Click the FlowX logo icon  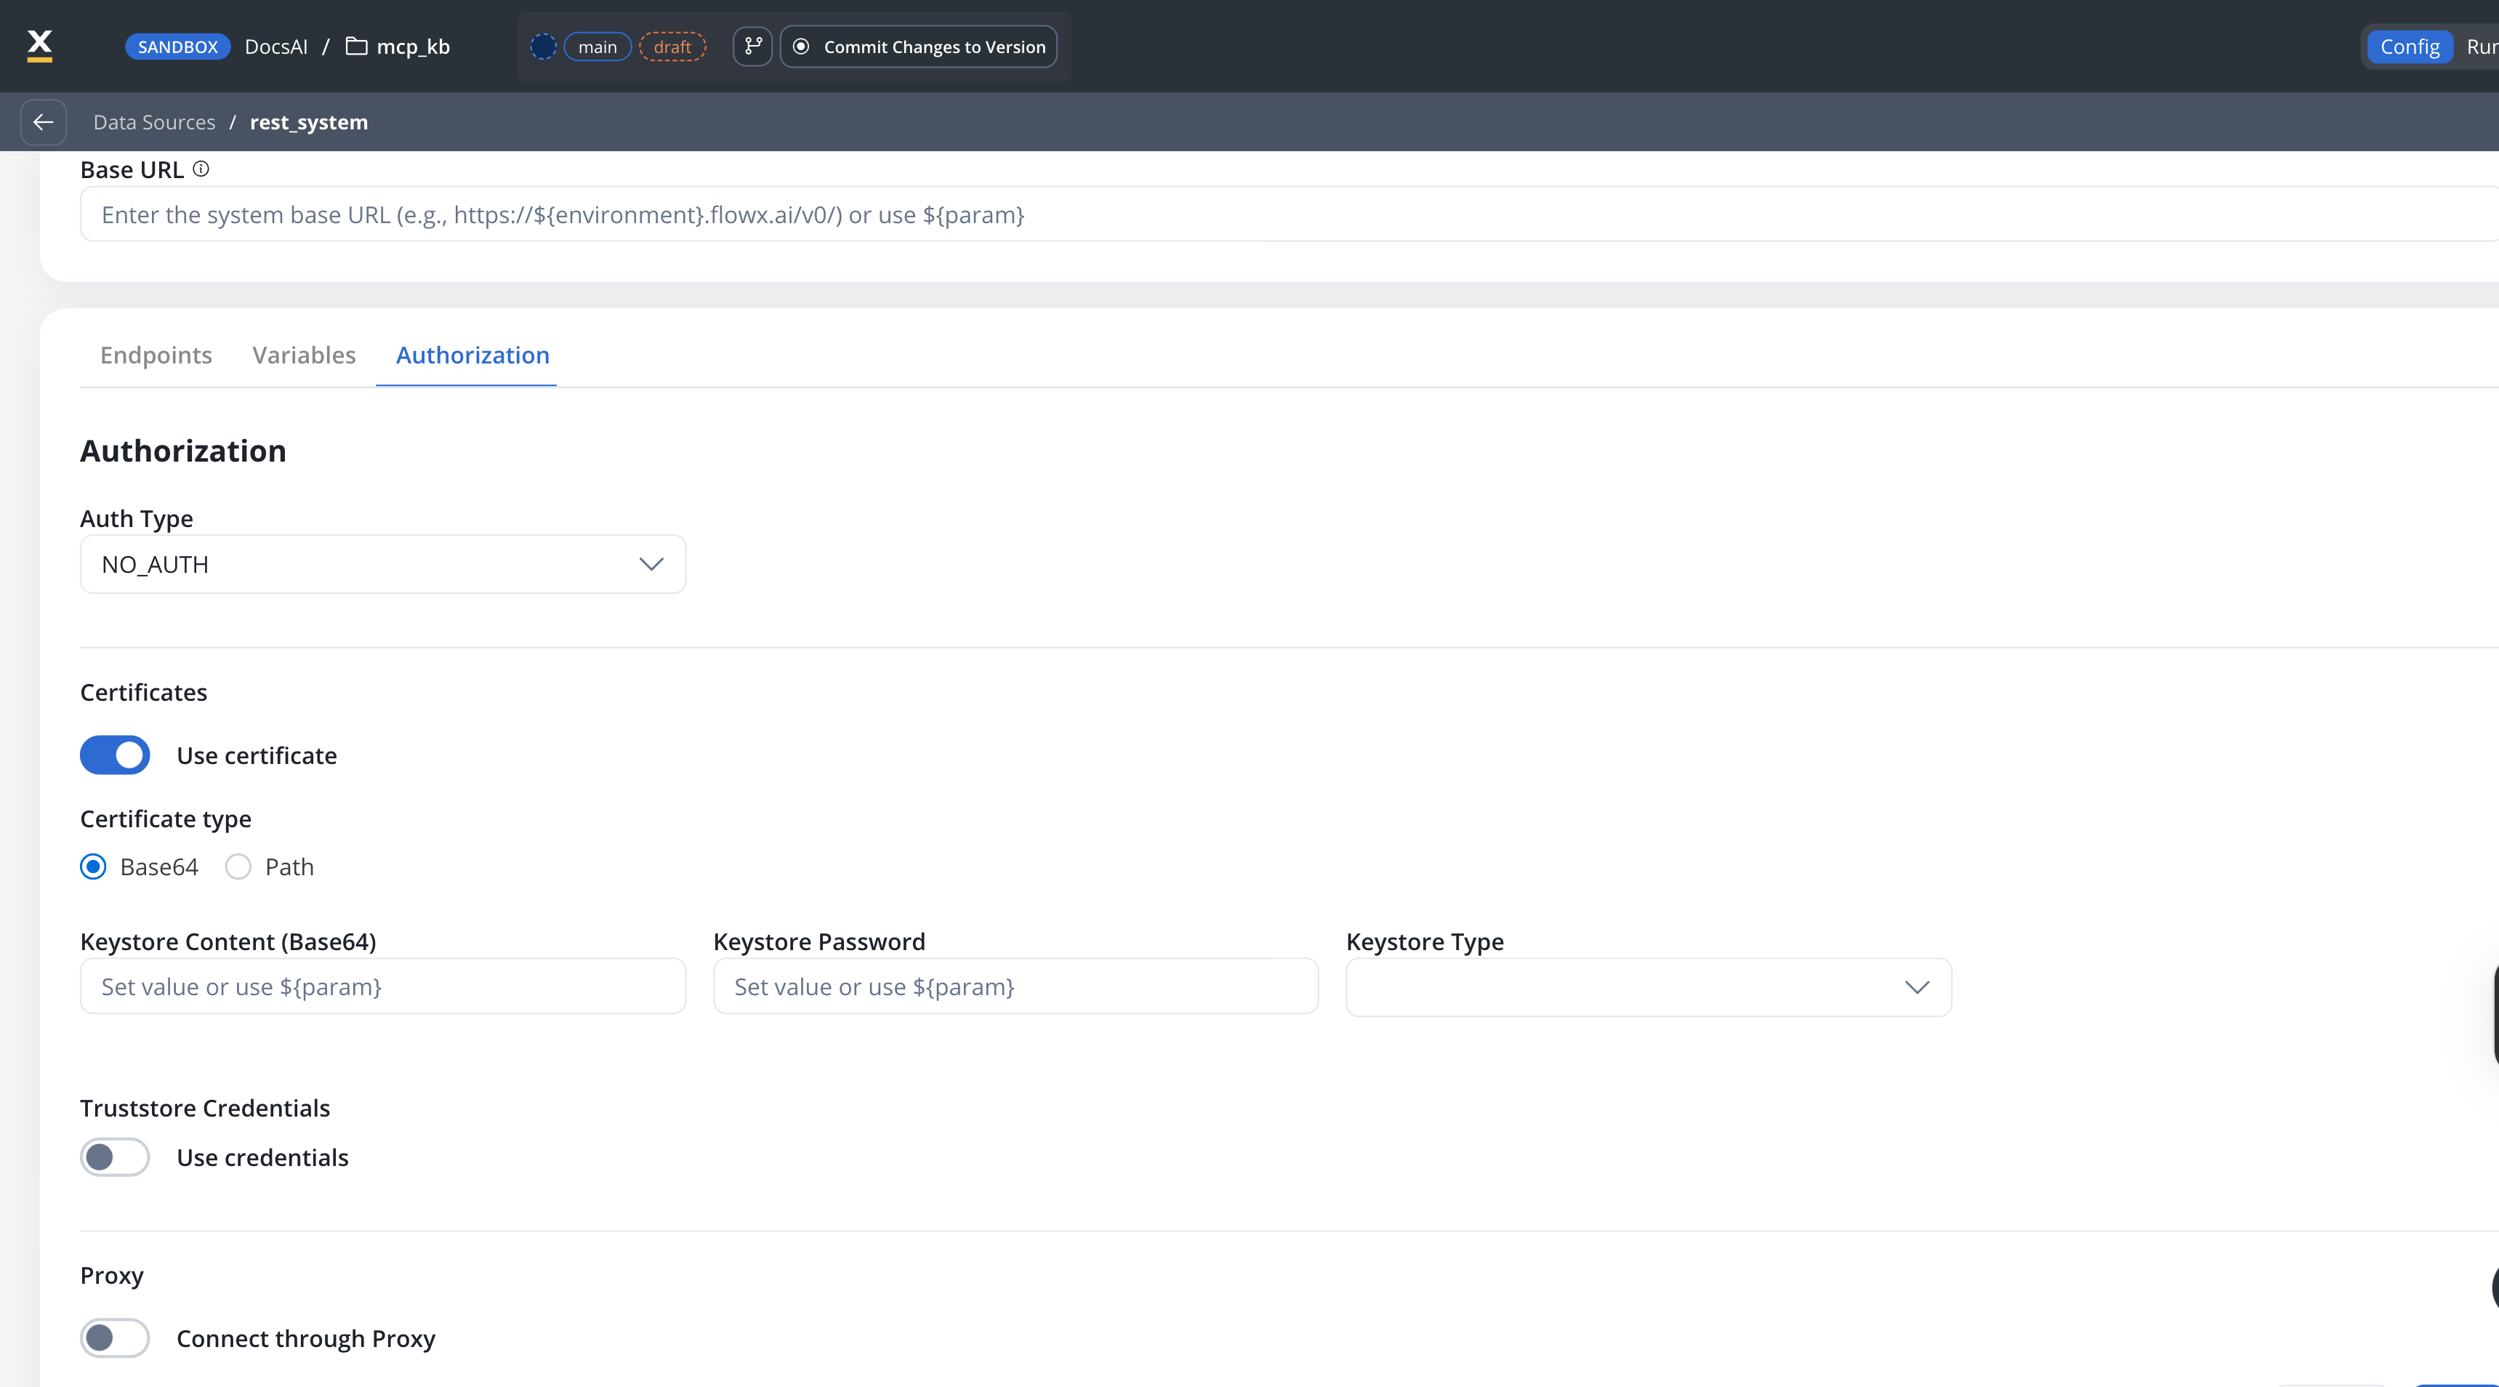[40, 46]
